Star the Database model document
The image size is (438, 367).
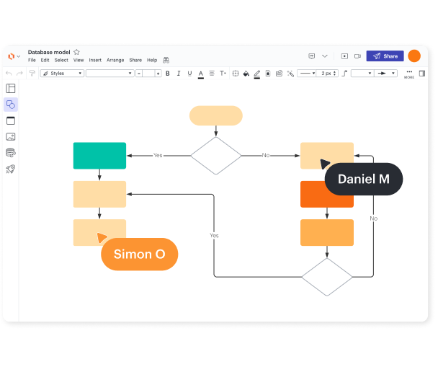tap(77, 52)
